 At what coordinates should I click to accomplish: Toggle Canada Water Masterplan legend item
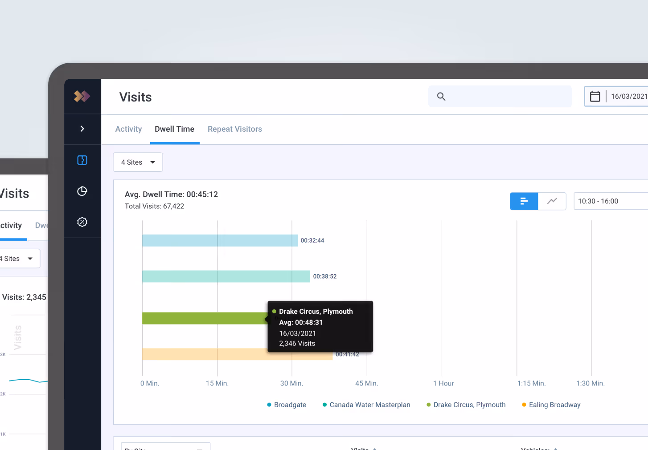click(366, 405)
